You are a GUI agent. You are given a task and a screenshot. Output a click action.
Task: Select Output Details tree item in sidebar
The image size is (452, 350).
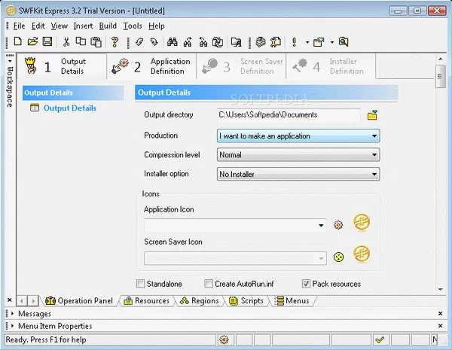click(70, 108)
